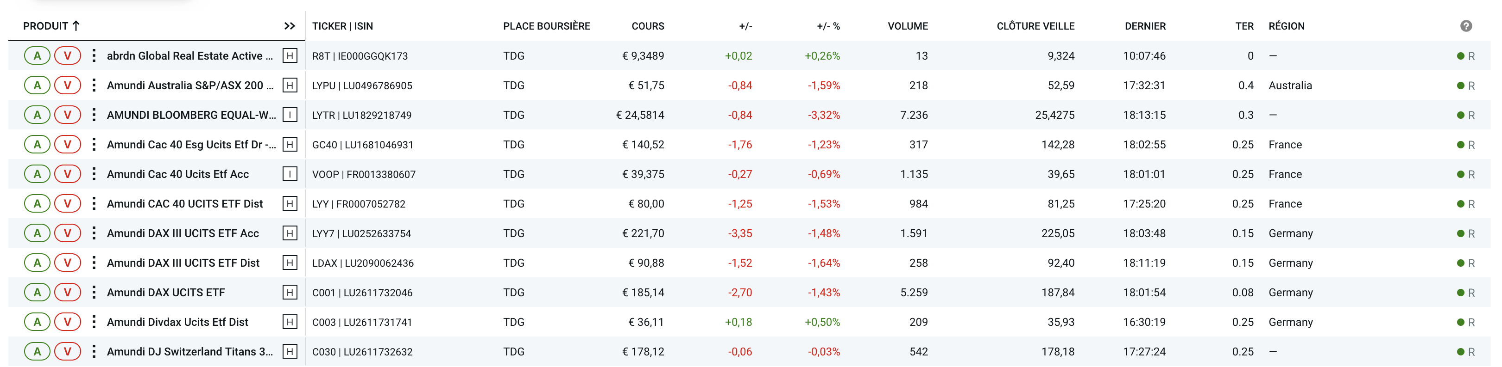The image size is (1502, 367).
Task: Open the row menu for Amundi Cac 40 Esg
Action: 95,144
